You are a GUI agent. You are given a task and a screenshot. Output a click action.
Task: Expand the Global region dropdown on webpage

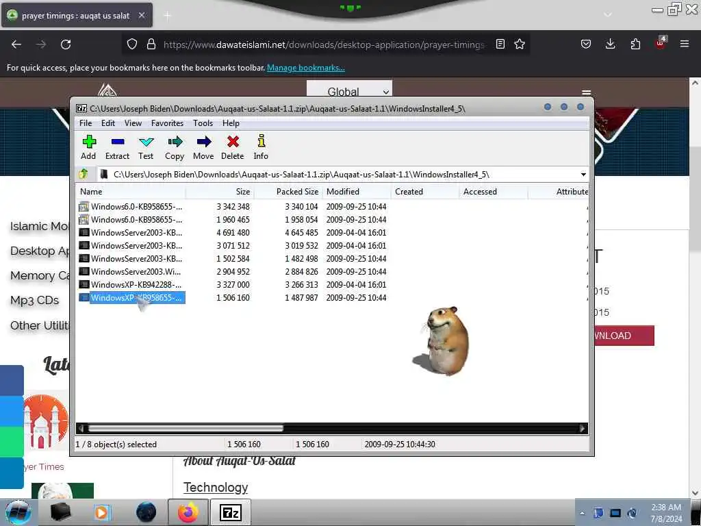click(349, 90)
